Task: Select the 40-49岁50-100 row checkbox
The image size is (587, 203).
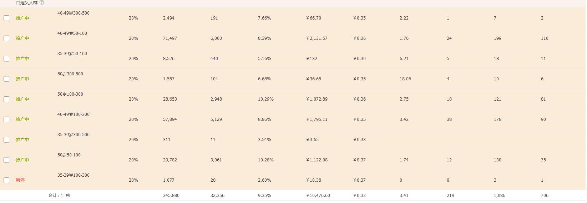Action: click(x=6, y=38)
